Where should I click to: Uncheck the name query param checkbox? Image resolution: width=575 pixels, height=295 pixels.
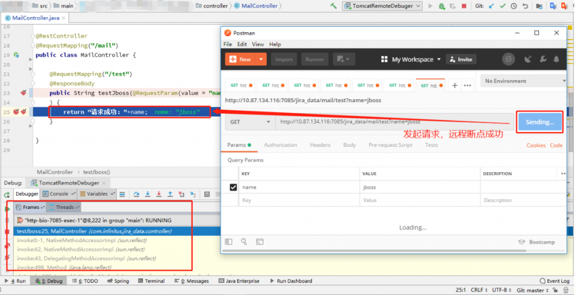tap(233, 188)
